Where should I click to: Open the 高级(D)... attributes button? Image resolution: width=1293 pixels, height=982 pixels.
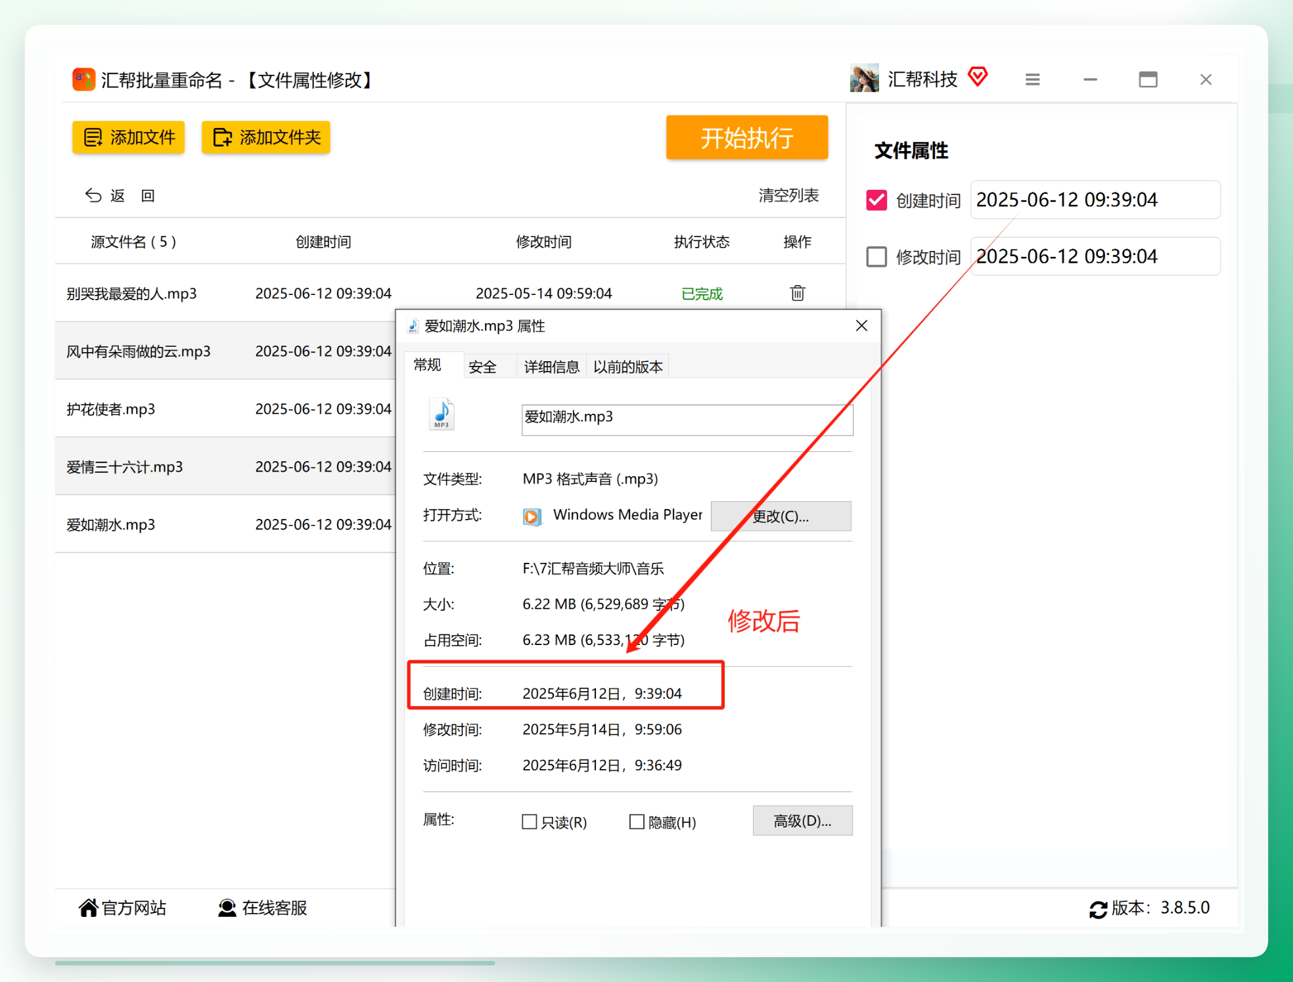(x=802, y=820)
